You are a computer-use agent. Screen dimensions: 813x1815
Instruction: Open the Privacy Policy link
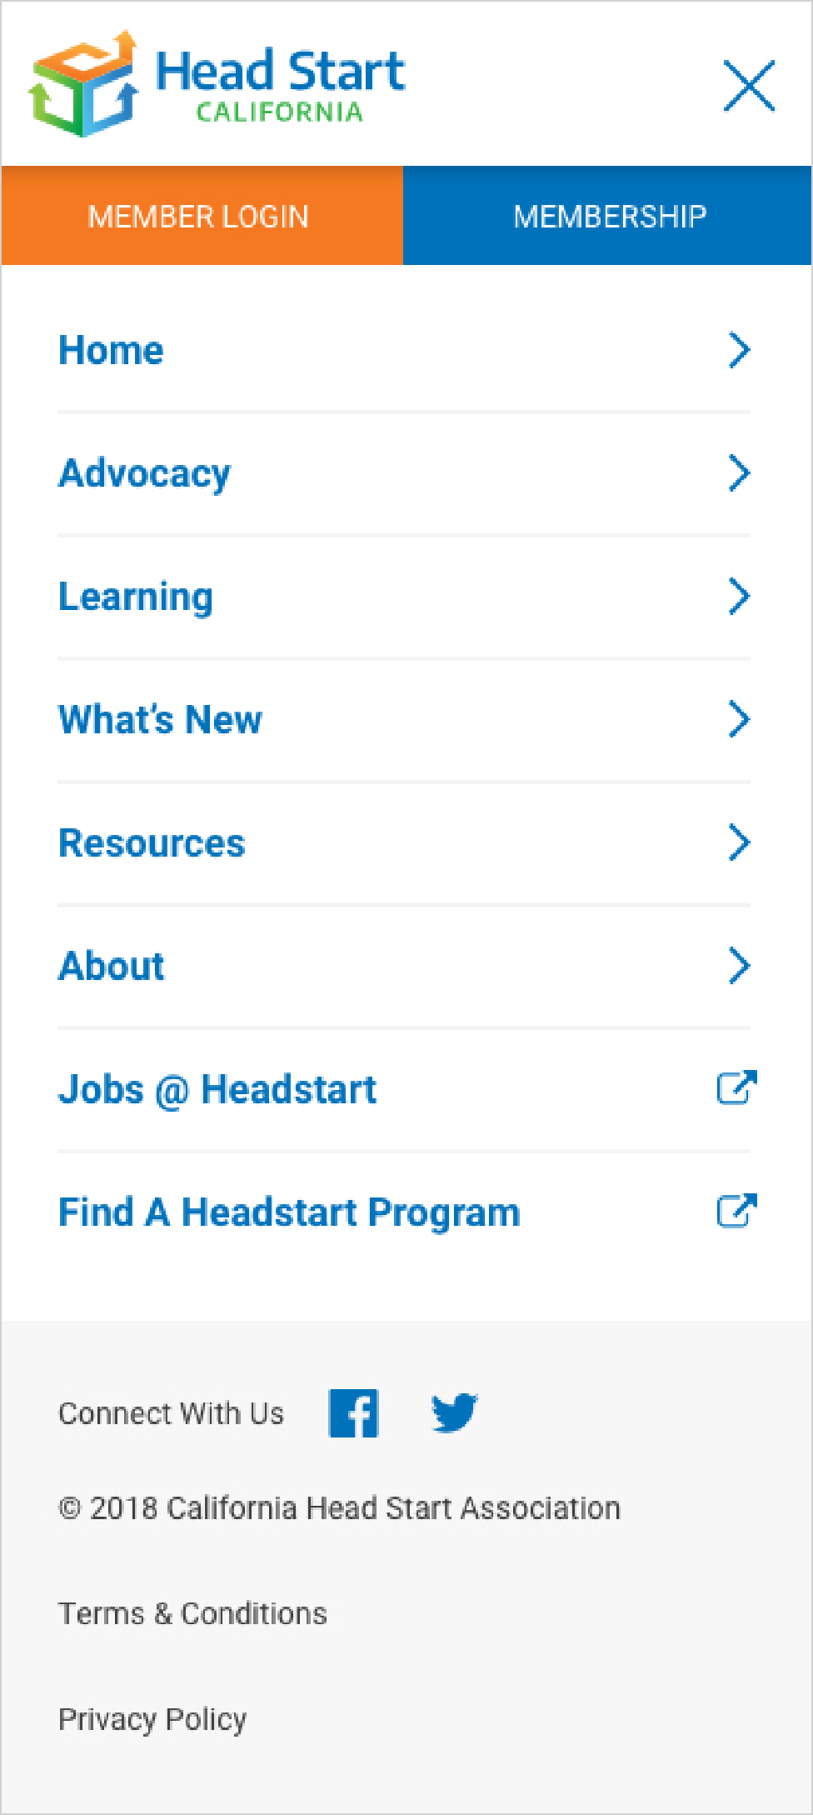[x=152, y=1720]
